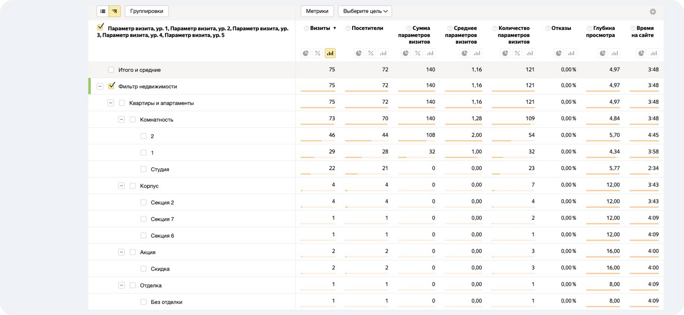This screenshot has width=684, height=315.
Task: Check the Студия row checkbox
Action: tap(143, 169)
